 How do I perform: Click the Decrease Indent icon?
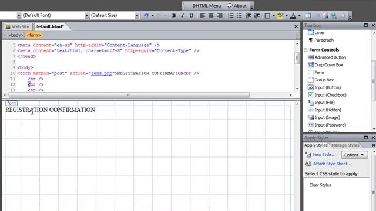(248, 16)
